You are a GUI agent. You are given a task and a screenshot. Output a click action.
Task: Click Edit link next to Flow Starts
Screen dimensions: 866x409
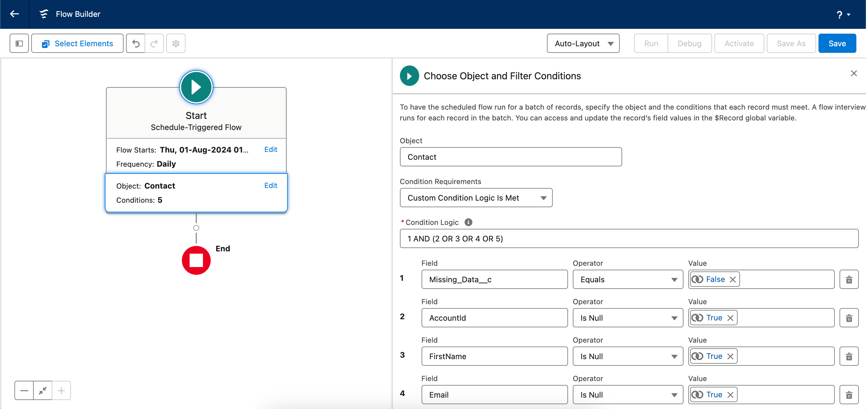point(270,150)
